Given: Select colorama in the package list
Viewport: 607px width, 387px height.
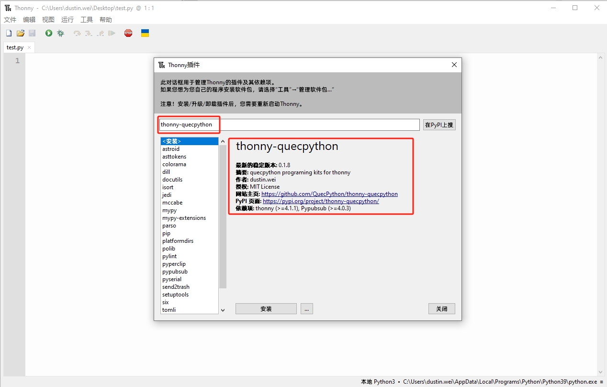Looking at the screenshot, I should click(190, 164).
